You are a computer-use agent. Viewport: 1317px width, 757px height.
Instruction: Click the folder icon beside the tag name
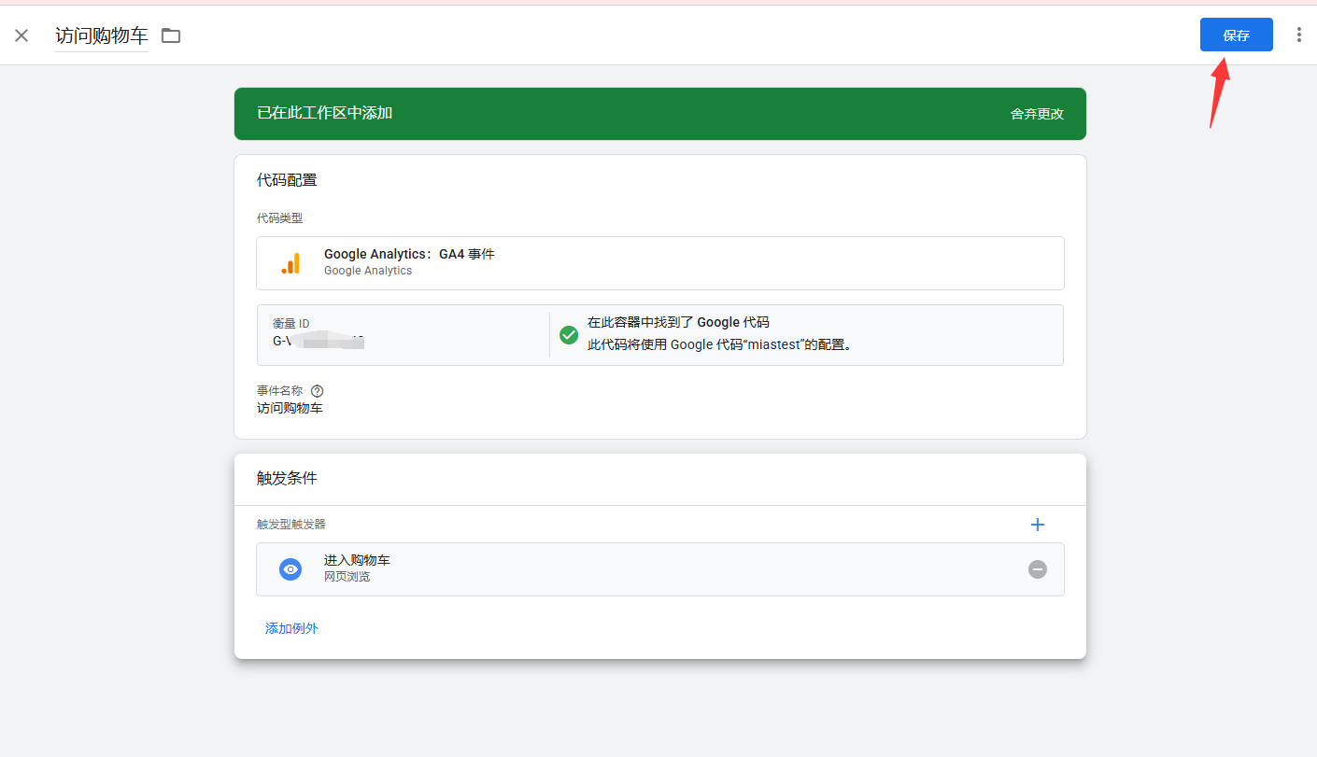[171, 35]
